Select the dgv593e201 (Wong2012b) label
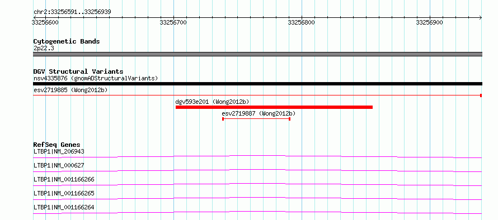Image resolution: width=498 pixels, height=220 pixels. pyautogui.click(x=212, y=102)
